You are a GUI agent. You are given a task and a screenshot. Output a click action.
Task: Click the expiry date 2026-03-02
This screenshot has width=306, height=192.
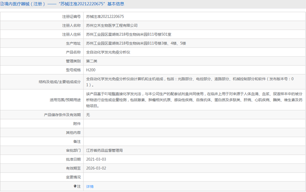(x=96, y=168)
